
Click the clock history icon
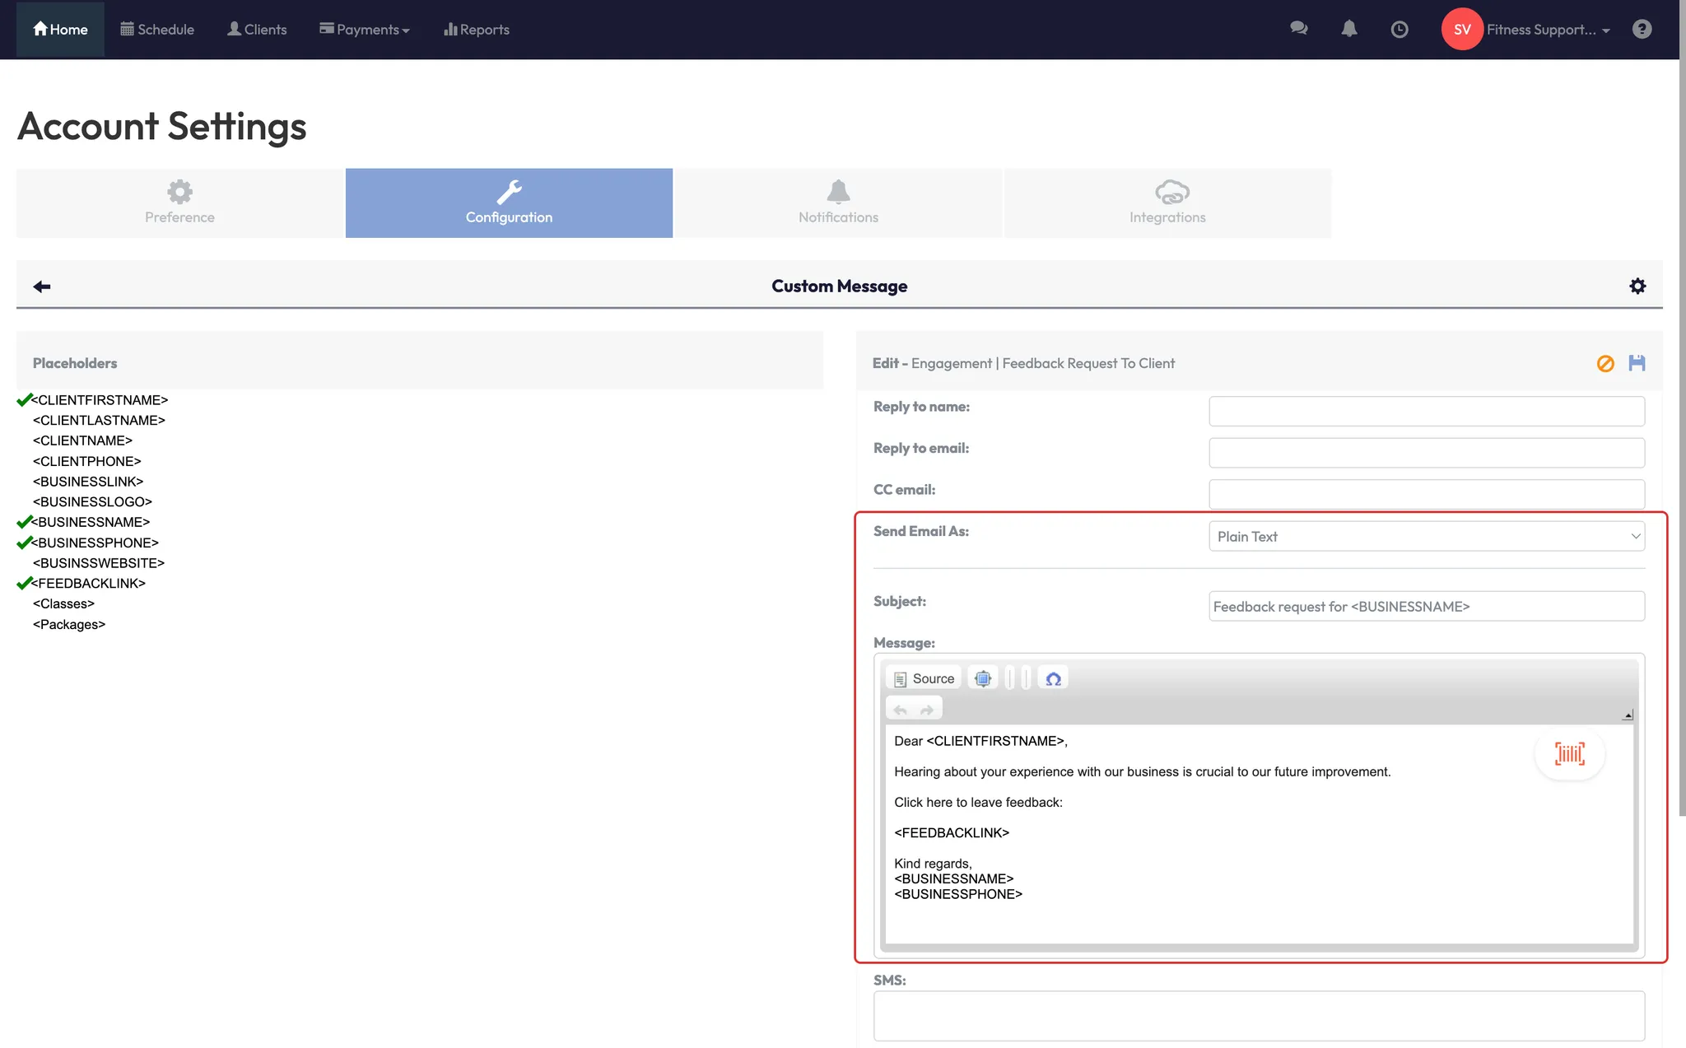pos(1399,30)
